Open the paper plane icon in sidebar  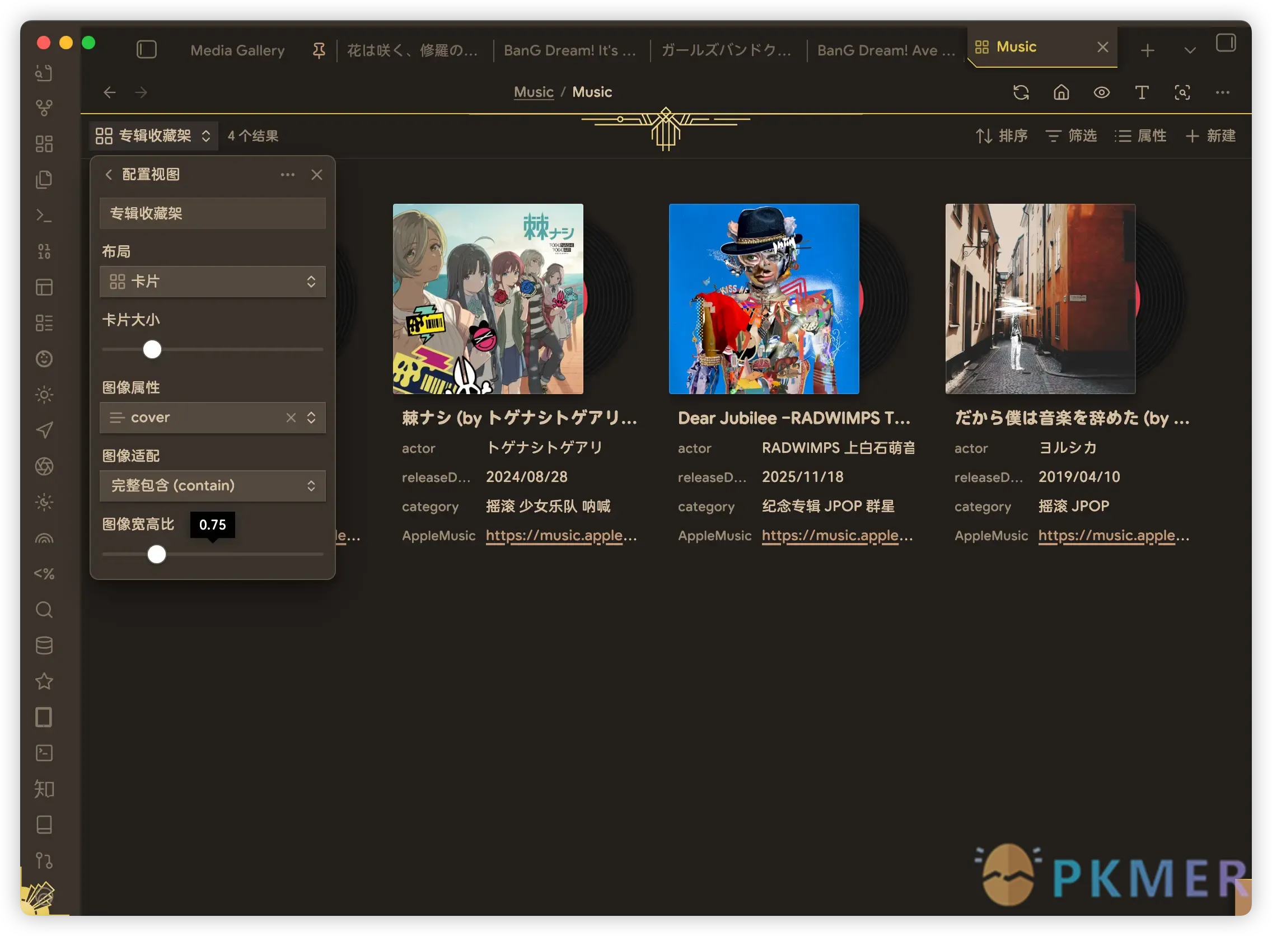(44, 430)
